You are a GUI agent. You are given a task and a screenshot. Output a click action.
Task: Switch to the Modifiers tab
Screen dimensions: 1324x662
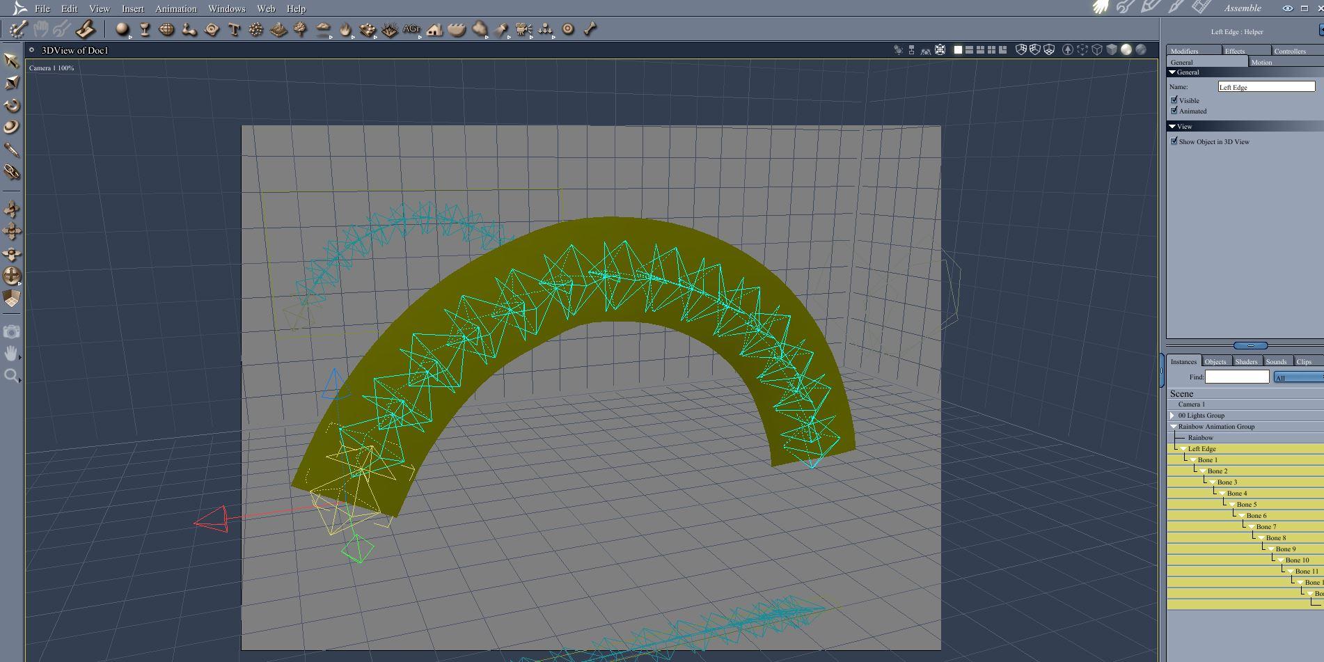coord(1194,51)
